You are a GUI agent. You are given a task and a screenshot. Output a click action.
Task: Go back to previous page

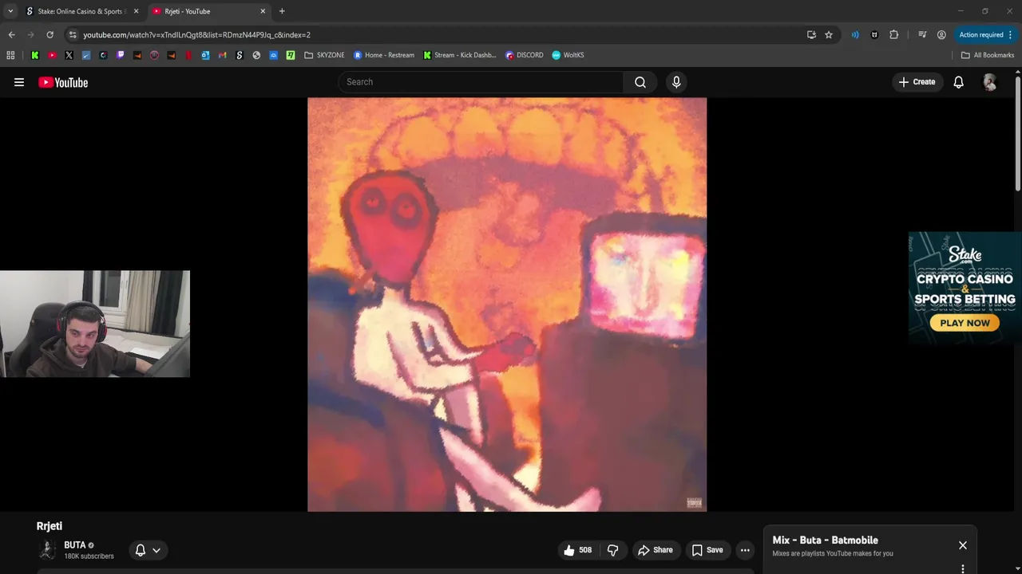(11, 35)
